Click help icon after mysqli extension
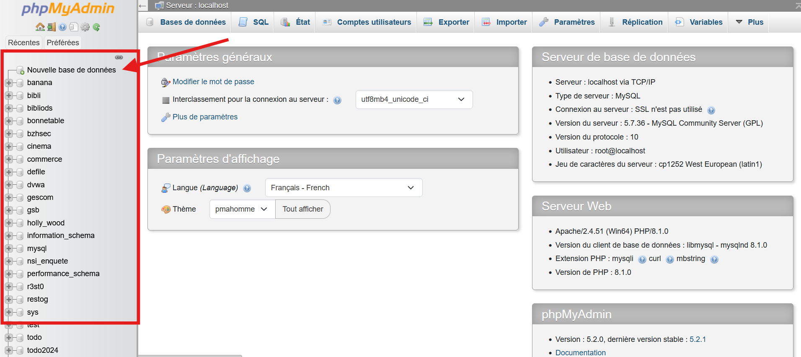 (642, 259)
